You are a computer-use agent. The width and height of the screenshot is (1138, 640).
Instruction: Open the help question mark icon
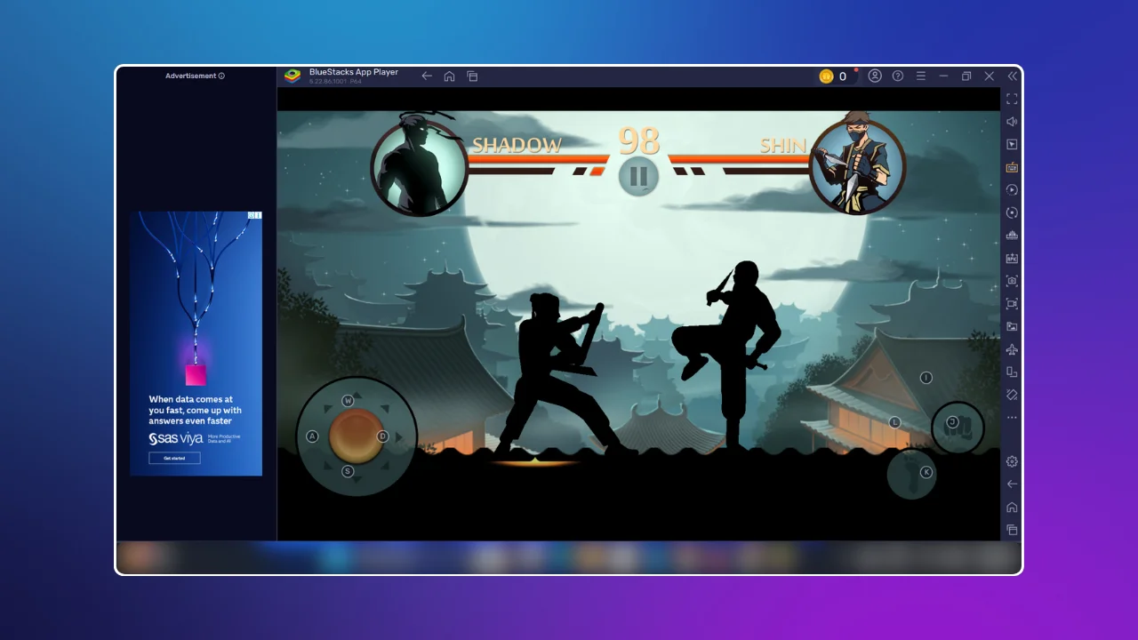tap(898, 76)
